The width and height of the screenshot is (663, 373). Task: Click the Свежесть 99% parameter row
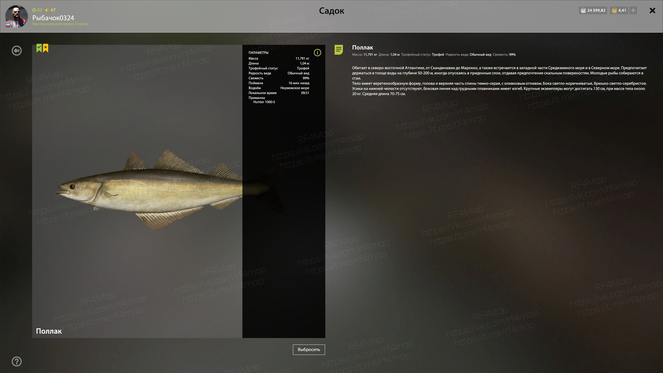pos(279,78)
